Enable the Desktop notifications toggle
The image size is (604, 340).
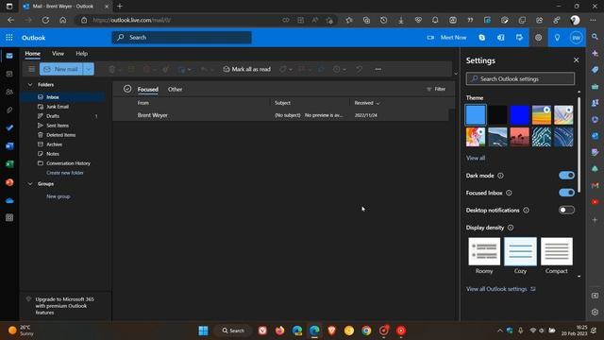566,210
